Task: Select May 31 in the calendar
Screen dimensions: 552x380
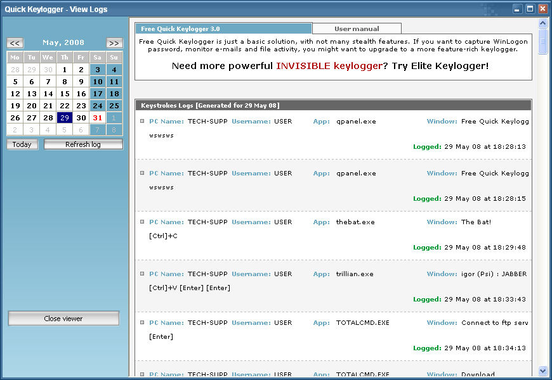Action: click(x=98, y=118)
